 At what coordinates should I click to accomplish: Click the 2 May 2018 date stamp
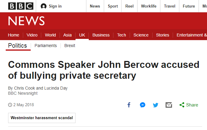23,105
